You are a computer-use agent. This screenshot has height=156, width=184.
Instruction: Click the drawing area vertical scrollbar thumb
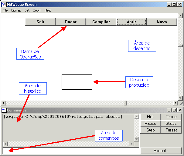click(x=180, y=46)
